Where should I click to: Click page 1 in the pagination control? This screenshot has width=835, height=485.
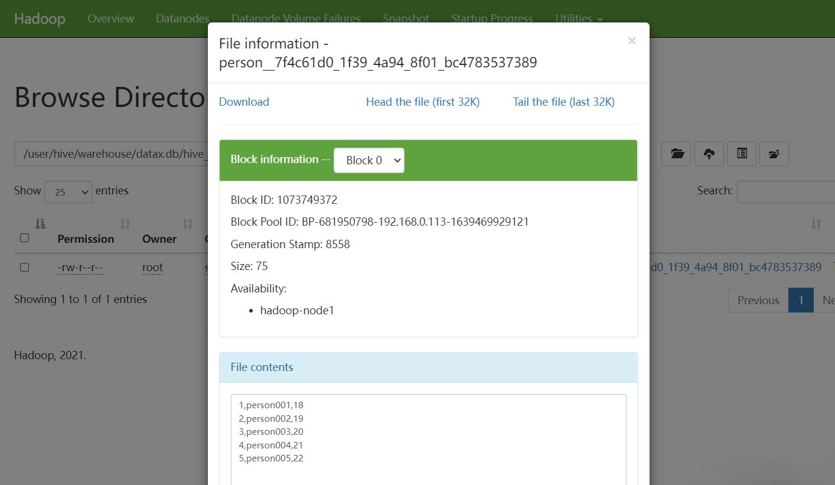click(801, 300)
